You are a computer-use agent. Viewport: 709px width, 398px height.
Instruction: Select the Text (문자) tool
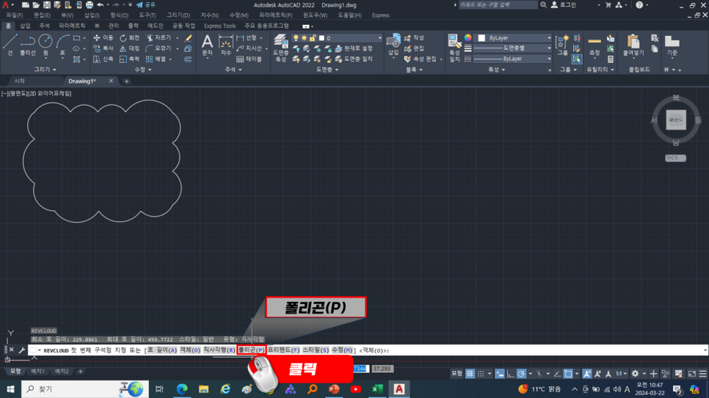(207, 45)
